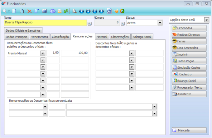The image size is (212, 138).
Task: Open the Premio Mensal dropdown arrow
Action: click(43, 53)
